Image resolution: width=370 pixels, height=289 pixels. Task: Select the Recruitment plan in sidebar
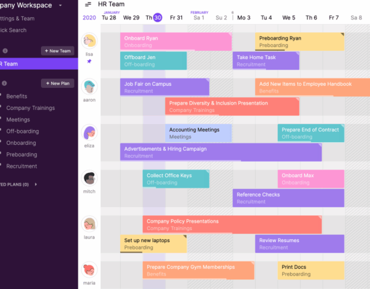click(21, 166)
